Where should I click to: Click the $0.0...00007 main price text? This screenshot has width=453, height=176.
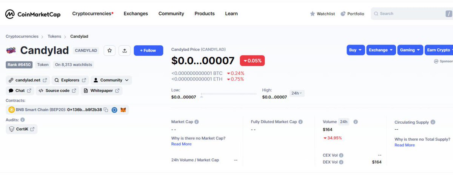pyautogui.click(x=203, y=61)
